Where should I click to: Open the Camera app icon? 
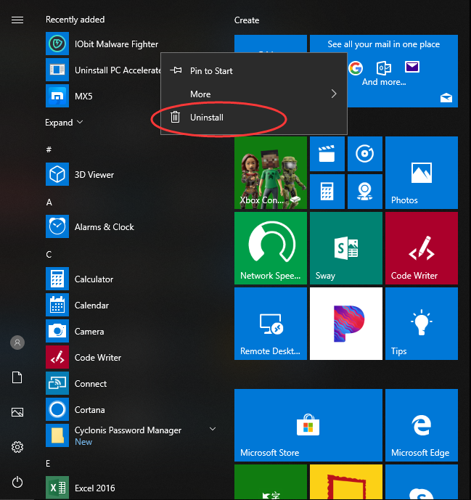pyautogui.click(x=57, y=331)
